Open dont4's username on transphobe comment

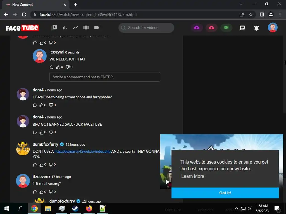pos(38,90)
